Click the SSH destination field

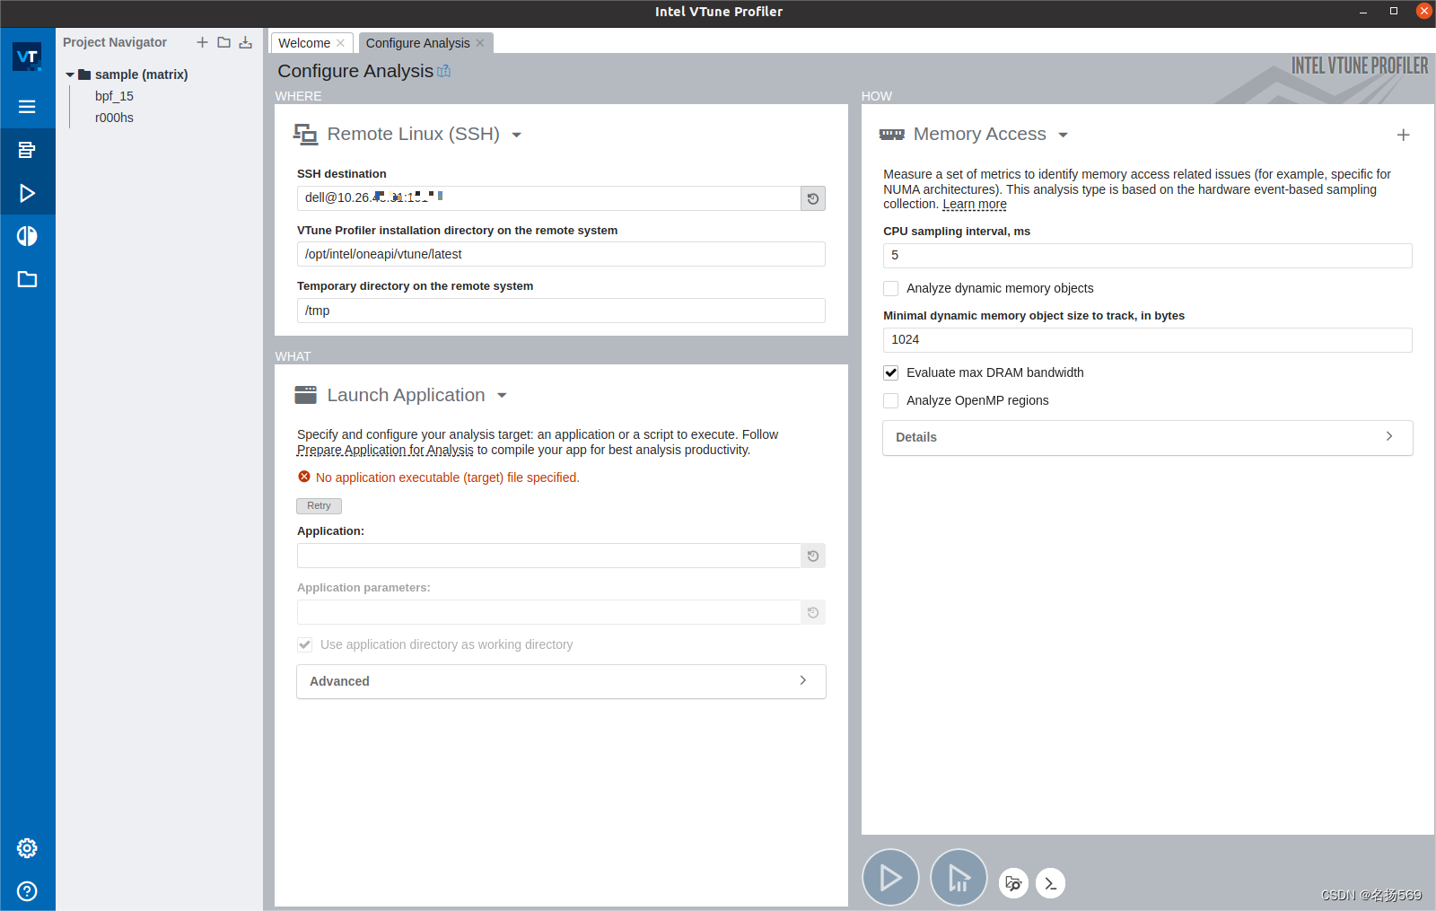pyautogui.click(x=548, y=198)
